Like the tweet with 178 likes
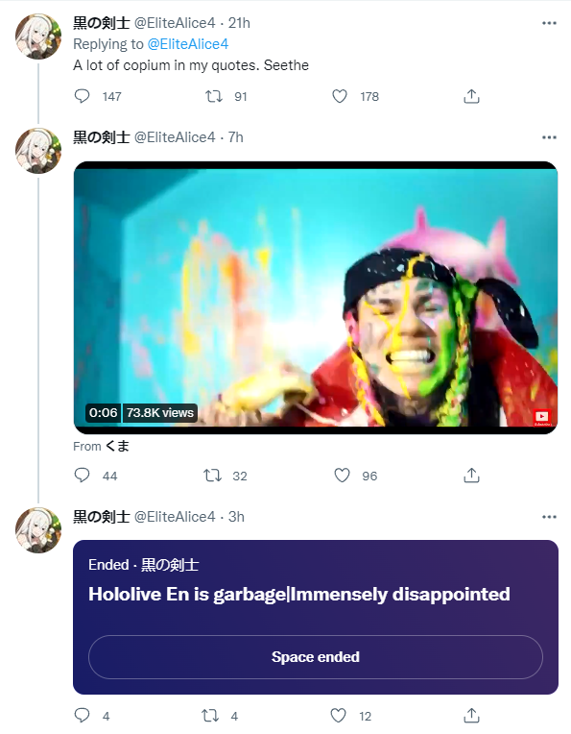The image size is (571, 734). [340, 96]
